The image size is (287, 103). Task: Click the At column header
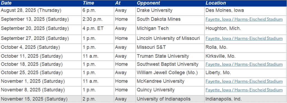tap(117, 3)
